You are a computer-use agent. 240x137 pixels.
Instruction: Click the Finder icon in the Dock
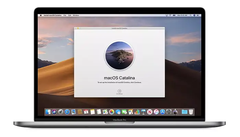pos(48,112)
